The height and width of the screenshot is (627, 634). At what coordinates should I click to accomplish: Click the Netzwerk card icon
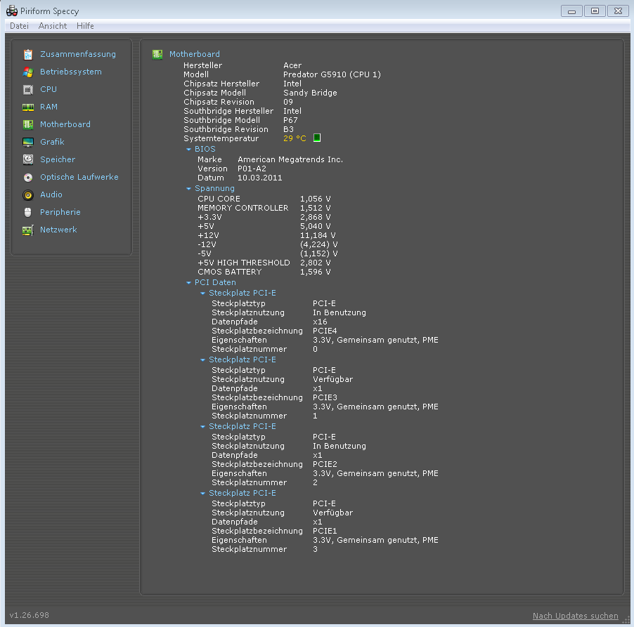(x=28, y=230)
